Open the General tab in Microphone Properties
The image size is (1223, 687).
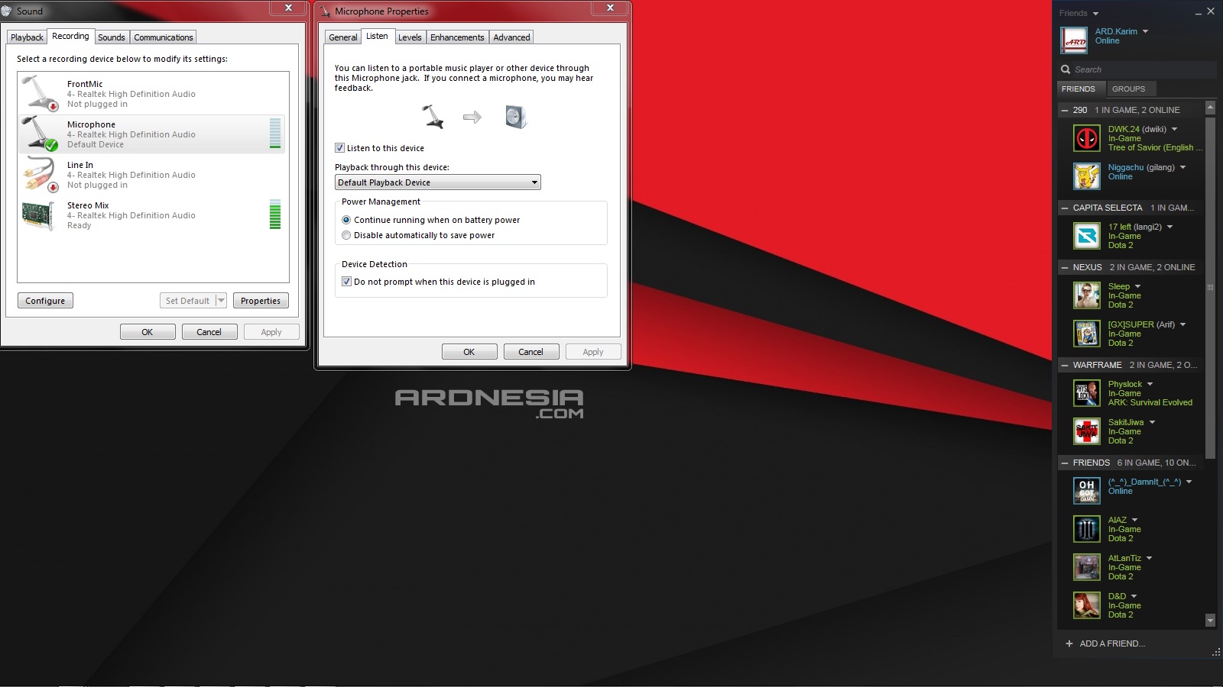[342, 37]
